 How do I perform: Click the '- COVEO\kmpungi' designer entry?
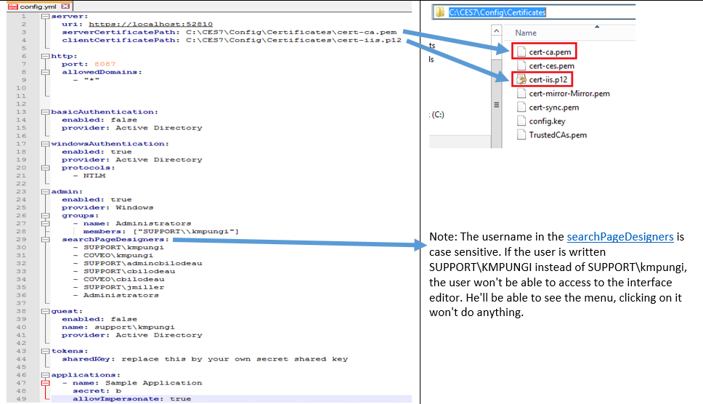point(113,255)
